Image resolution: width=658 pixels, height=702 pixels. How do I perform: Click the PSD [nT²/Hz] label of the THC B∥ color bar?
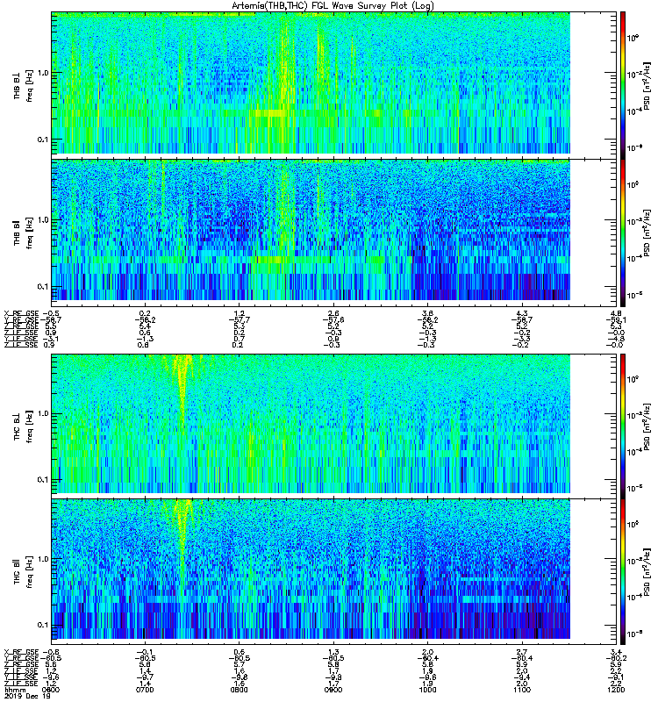point(647,572)
